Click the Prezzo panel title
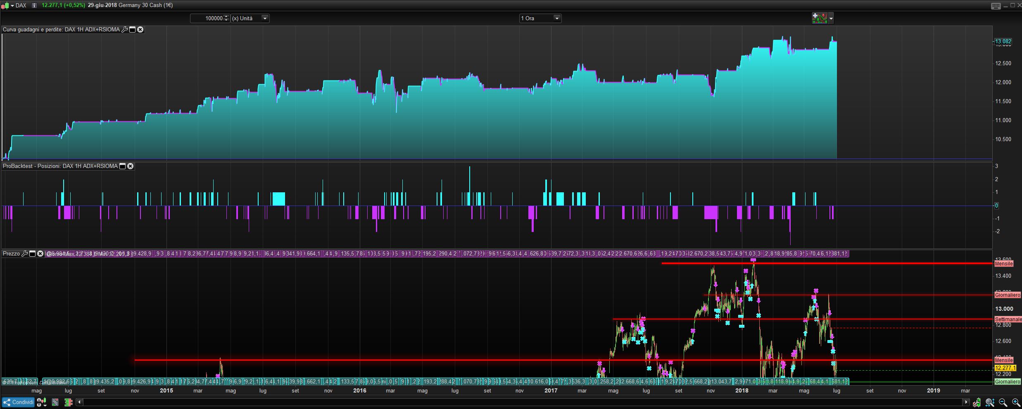Screen dimensions: 1022x409 click(x=11, y=254)
